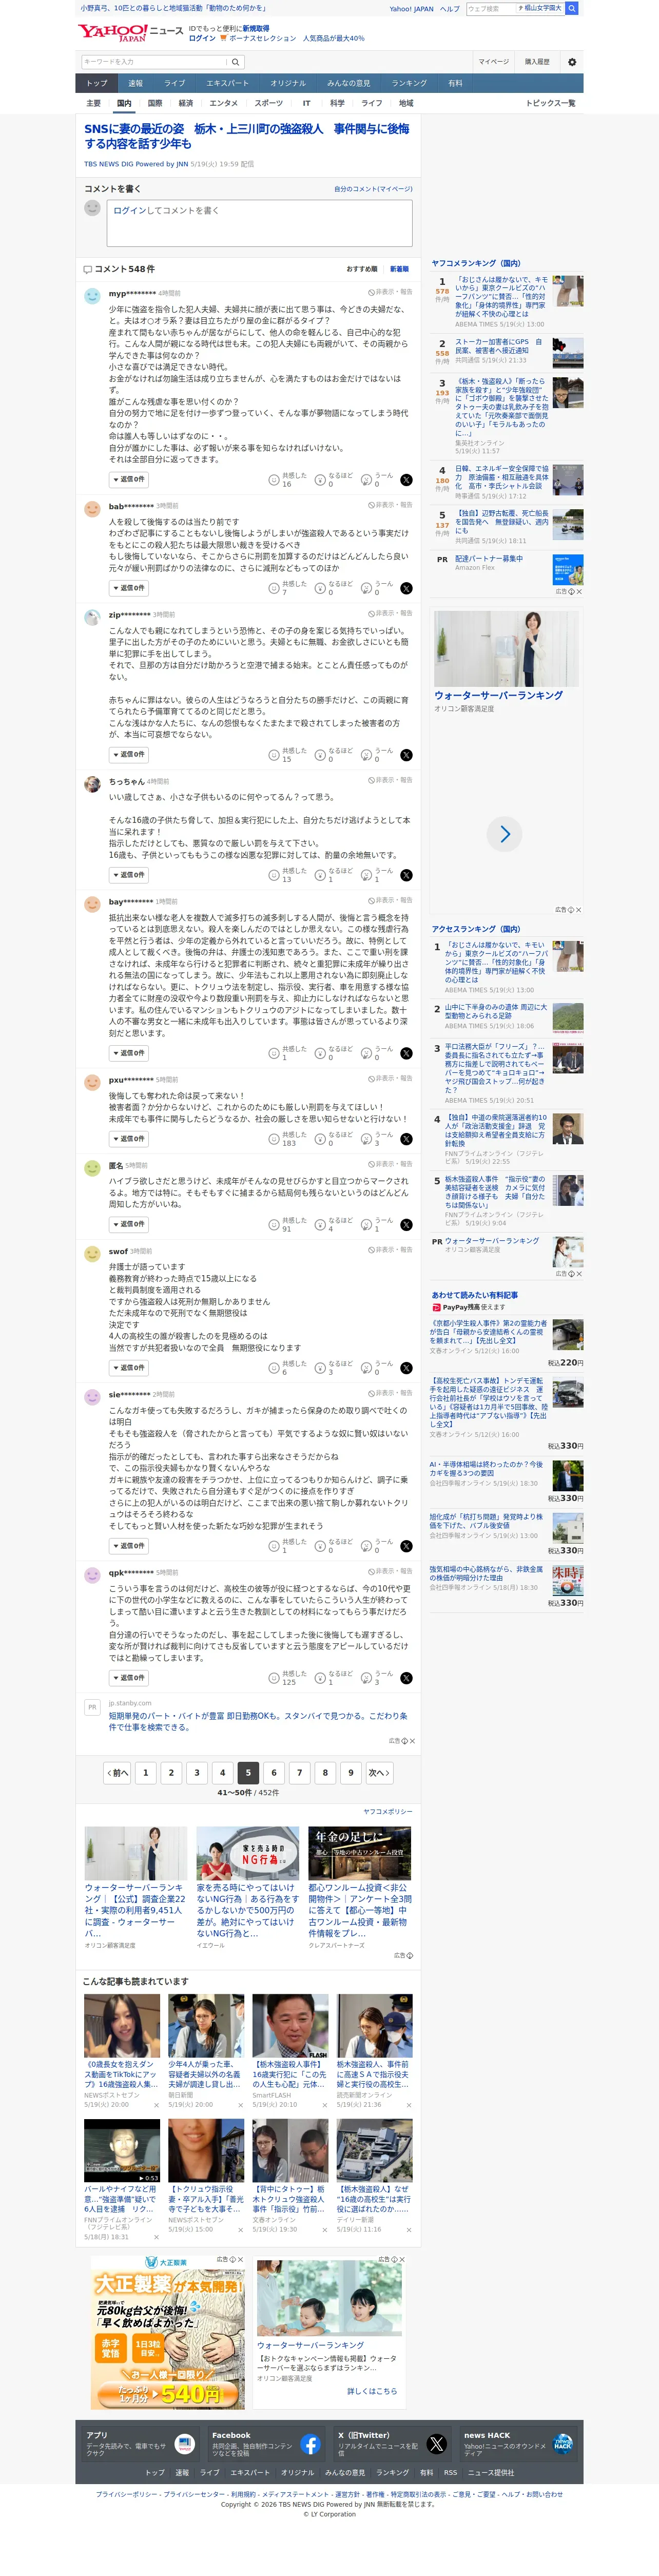
Task: Click なるほど icon on ちっちゃん's comment
Action: coord(320,875)
